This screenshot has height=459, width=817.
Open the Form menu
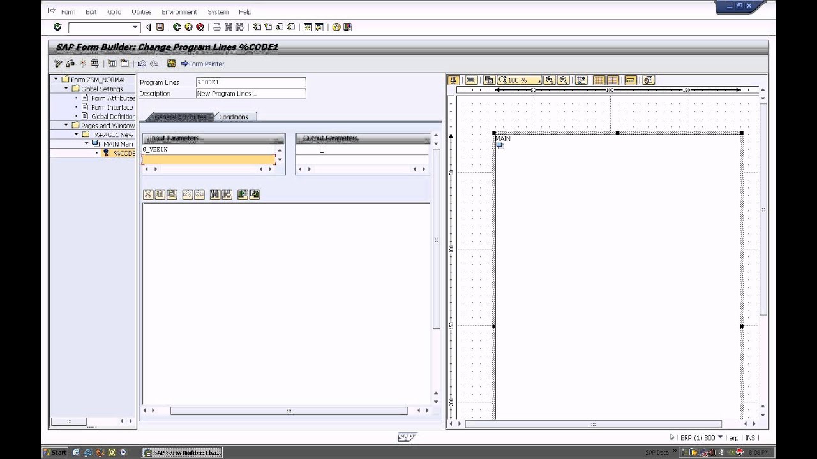pyautogui.click(x=68, y=11)
